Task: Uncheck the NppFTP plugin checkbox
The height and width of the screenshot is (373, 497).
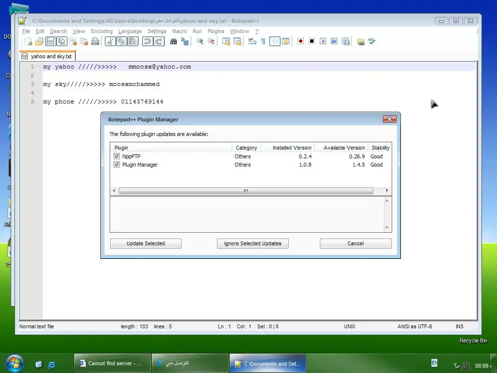Action: (x=116, y=156)
